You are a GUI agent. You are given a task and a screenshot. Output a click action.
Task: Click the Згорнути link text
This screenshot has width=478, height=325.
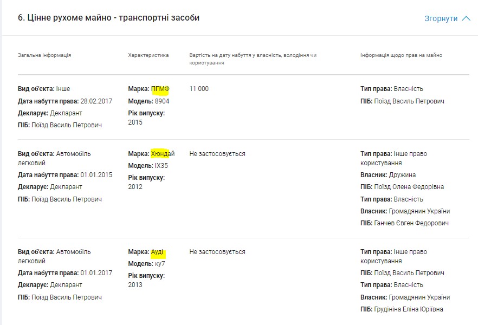click(x=441, y=18)
